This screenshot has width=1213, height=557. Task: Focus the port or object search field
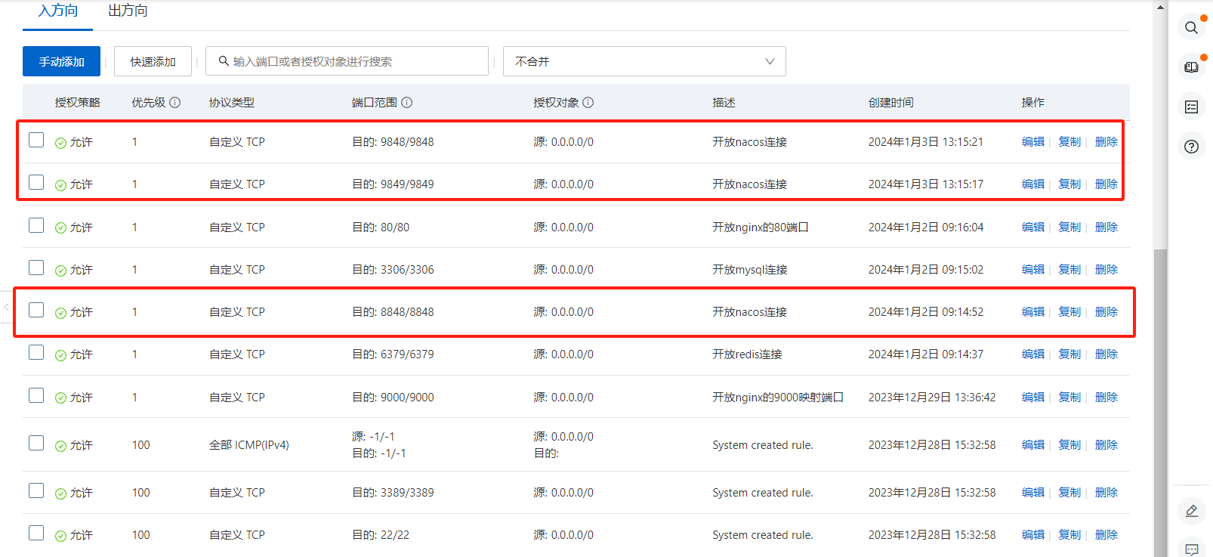[x=347, y=61]
